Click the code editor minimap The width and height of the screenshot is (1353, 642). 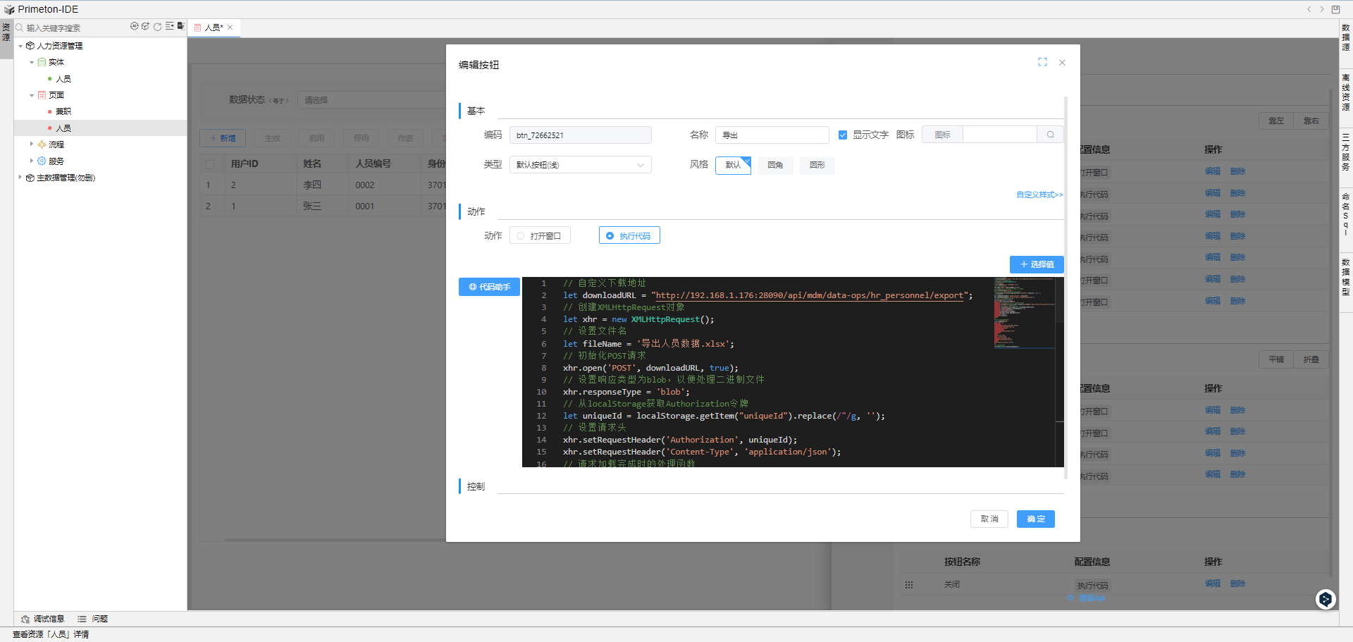1024,313
